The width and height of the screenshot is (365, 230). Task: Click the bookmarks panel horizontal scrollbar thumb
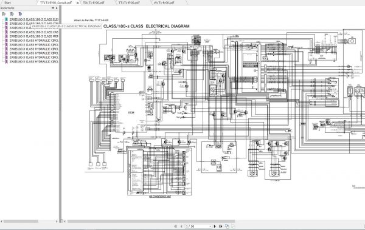tap(21, 222)
